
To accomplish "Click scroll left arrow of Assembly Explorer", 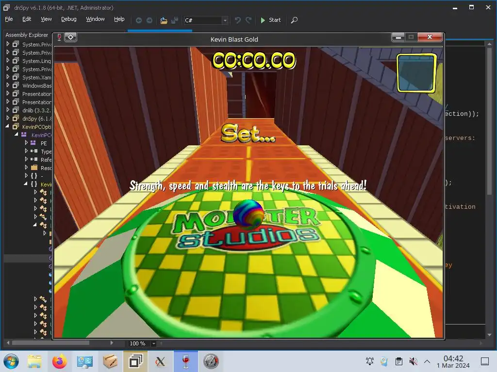I will (x=8, y=342).
